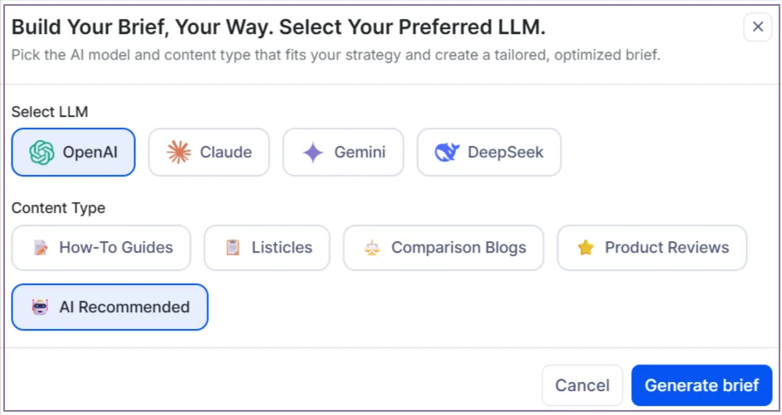Click the blue DeepSeek whale icon
The image size is (782, 415).
(447, 152)
